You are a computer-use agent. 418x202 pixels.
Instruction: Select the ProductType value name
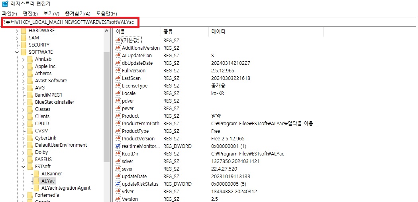point(135,131)
